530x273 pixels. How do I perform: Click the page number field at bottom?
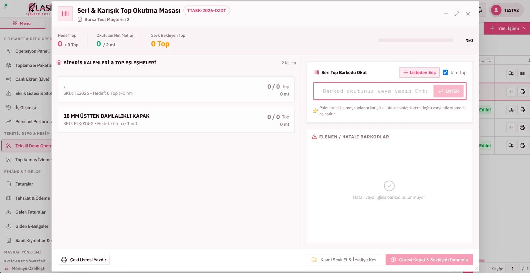pyautogui.click(x=512, y=269)
